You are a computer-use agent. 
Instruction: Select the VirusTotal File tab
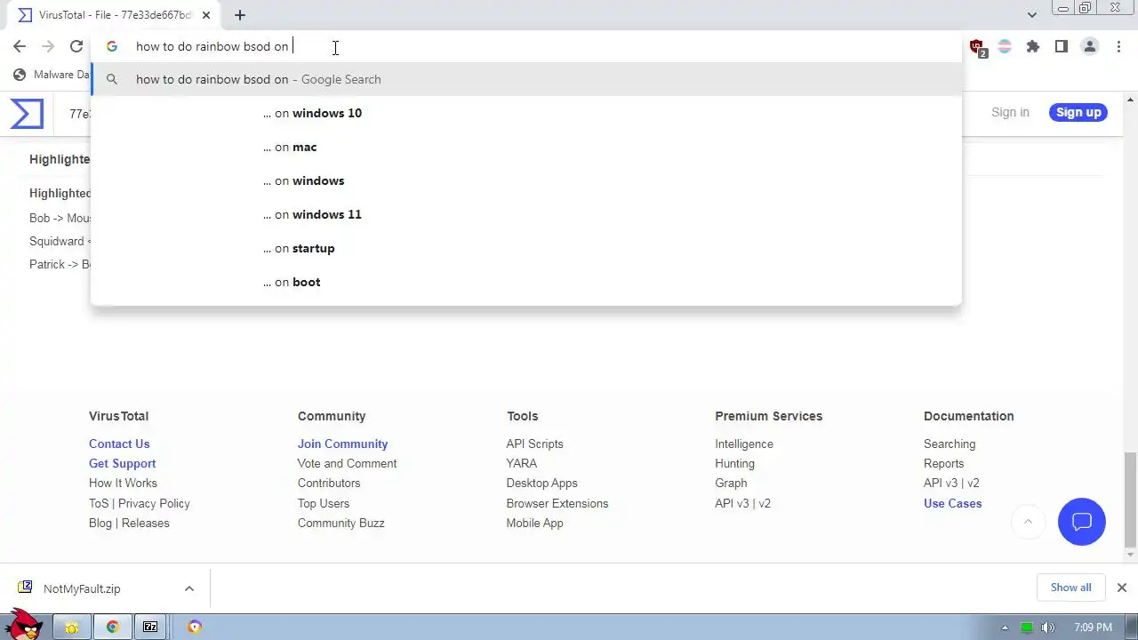tap(114, 15)
